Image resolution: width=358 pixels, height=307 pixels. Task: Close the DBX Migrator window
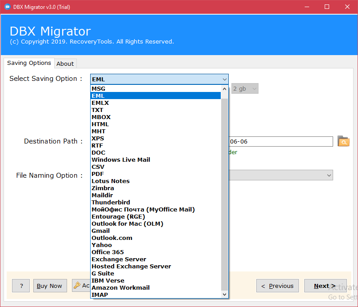pos(347,7)
